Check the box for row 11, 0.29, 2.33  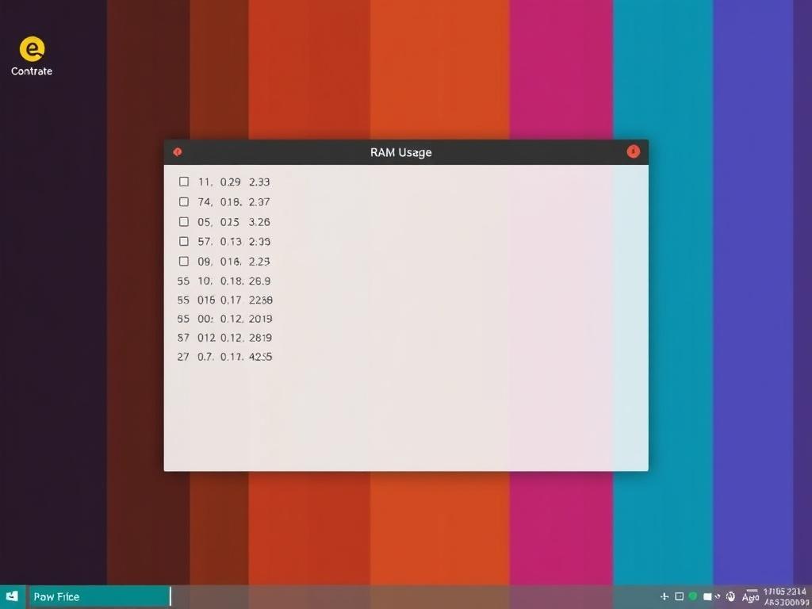point(184,182)
